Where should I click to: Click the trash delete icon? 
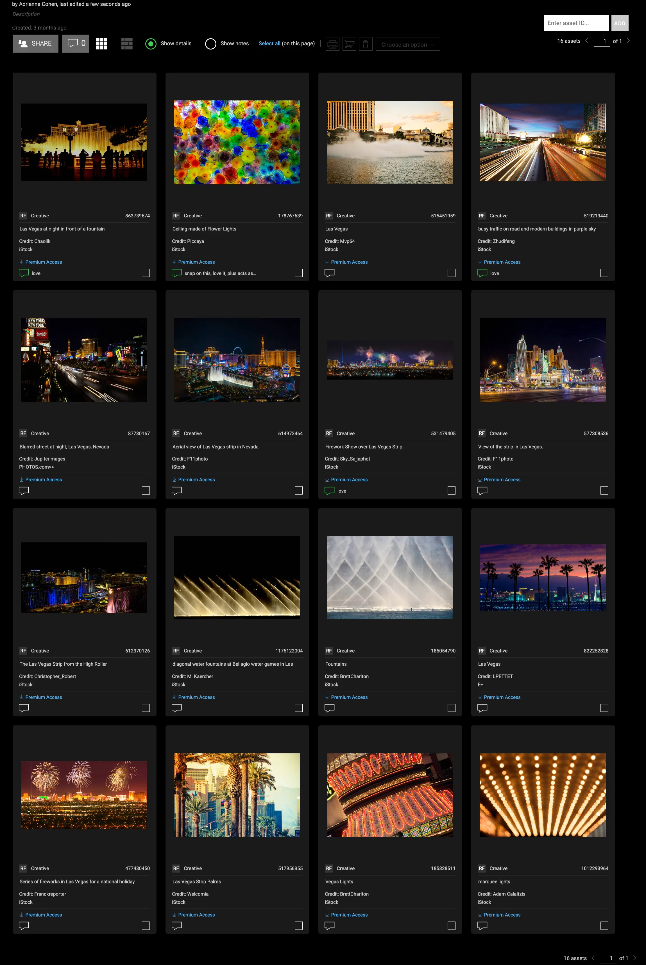click(x=366, y=44)
